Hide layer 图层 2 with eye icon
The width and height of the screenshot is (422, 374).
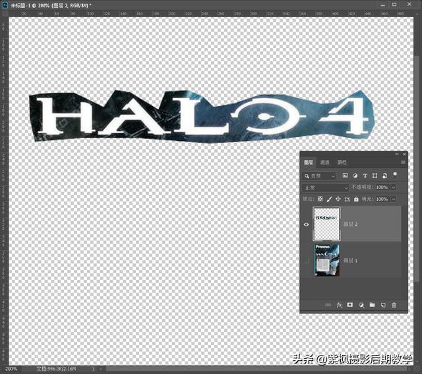coord(306,225)
